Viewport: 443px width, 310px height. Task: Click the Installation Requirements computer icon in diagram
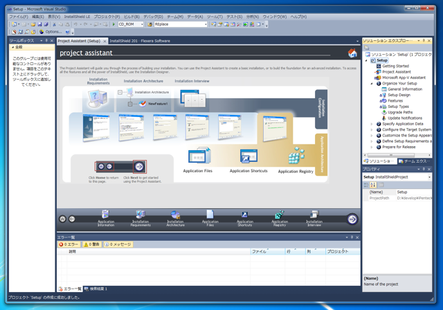(x=98, y=99)
